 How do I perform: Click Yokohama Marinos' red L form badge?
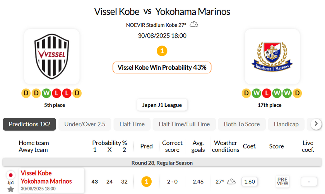coord(267,93)
